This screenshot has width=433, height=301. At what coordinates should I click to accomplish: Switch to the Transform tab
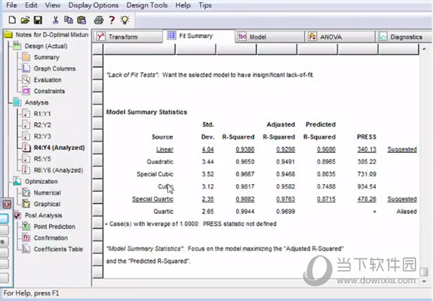[x=123, y=36]
